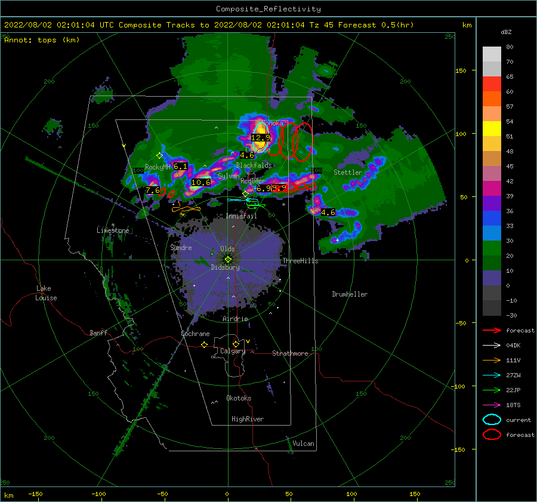Click the Stettler city label
This screenshot has height=502, width=537.
tap(348, 173)
